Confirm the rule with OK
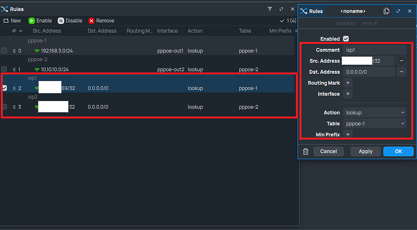The width and height of the screenshot is (417, 230). pos(398,151)
